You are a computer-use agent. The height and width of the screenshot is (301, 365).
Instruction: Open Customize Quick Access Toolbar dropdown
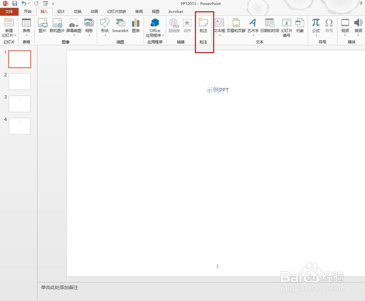click(x=53, y=4)
